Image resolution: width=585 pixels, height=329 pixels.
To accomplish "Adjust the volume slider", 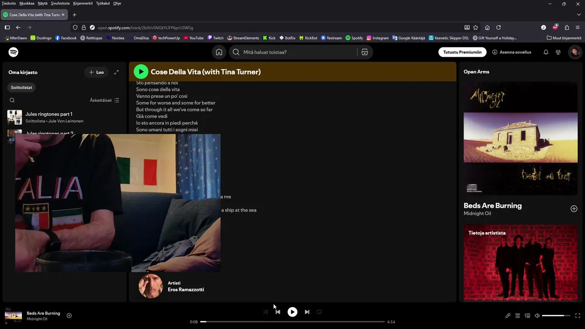I will point(556,316).
